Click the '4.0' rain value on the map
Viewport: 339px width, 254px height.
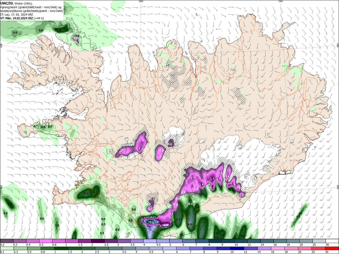coord(190,224)
